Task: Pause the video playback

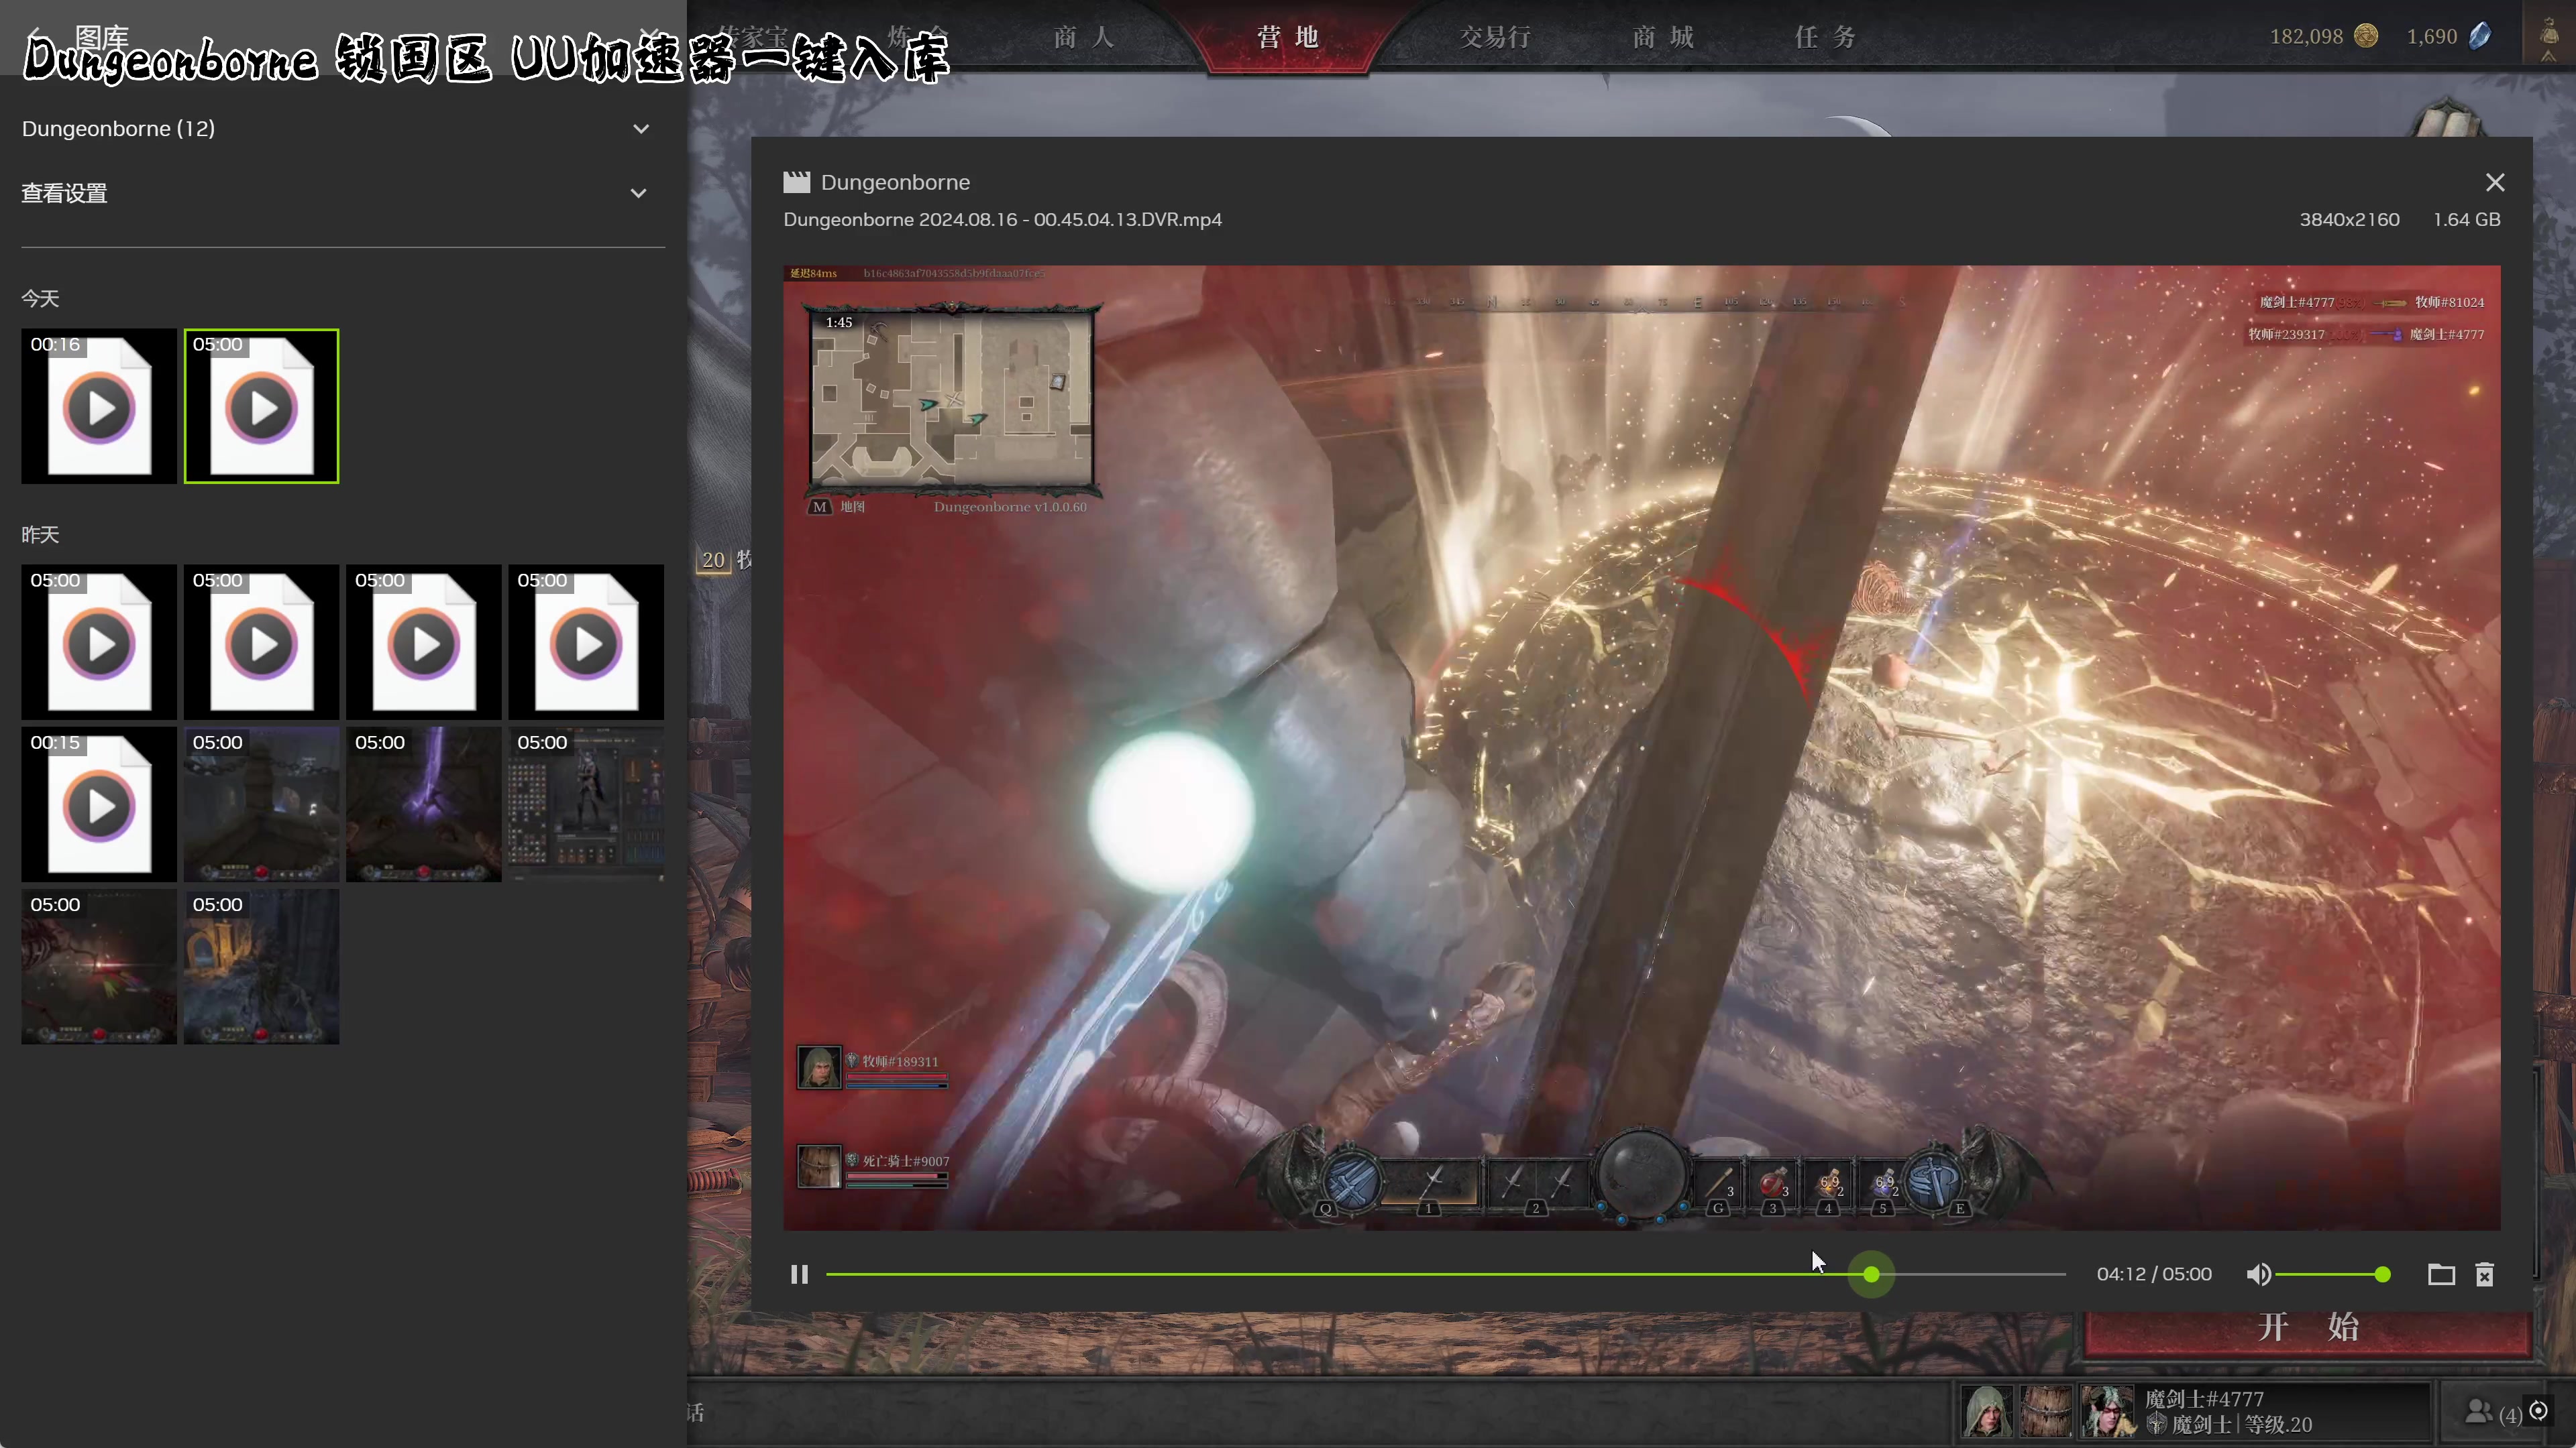Action: click(799, 1274)
